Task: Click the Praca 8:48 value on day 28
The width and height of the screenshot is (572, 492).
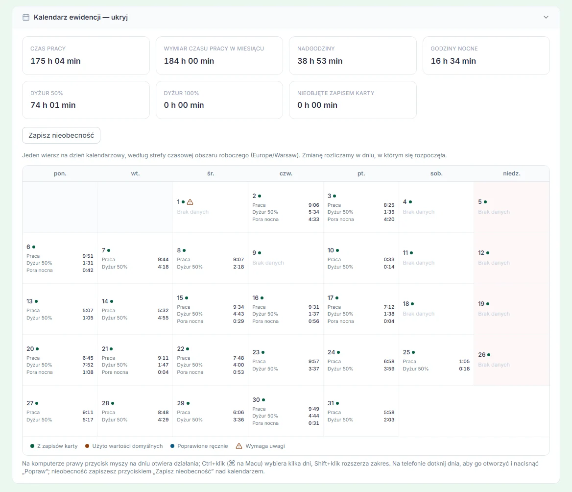Action: [x=163, y=413]
